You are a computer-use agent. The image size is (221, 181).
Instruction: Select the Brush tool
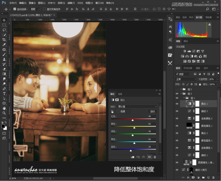point(4,54)
